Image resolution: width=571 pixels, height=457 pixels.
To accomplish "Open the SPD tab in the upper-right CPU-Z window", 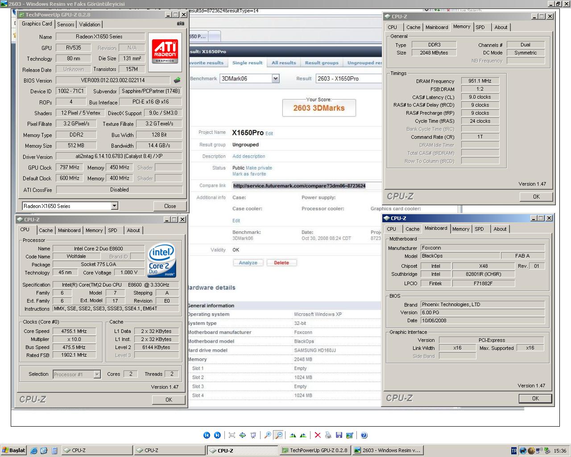I will point(480,27).
